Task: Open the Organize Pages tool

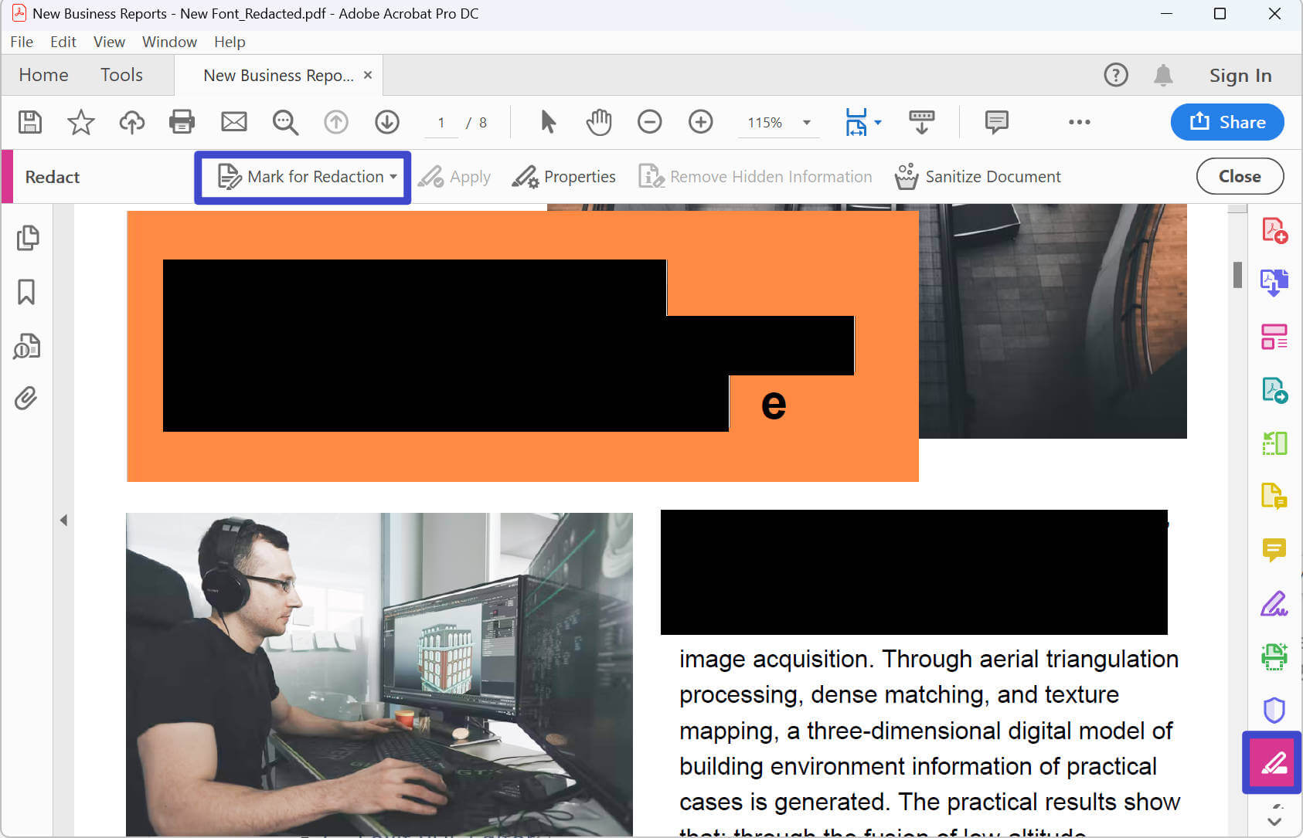Action: point(1275,336)
